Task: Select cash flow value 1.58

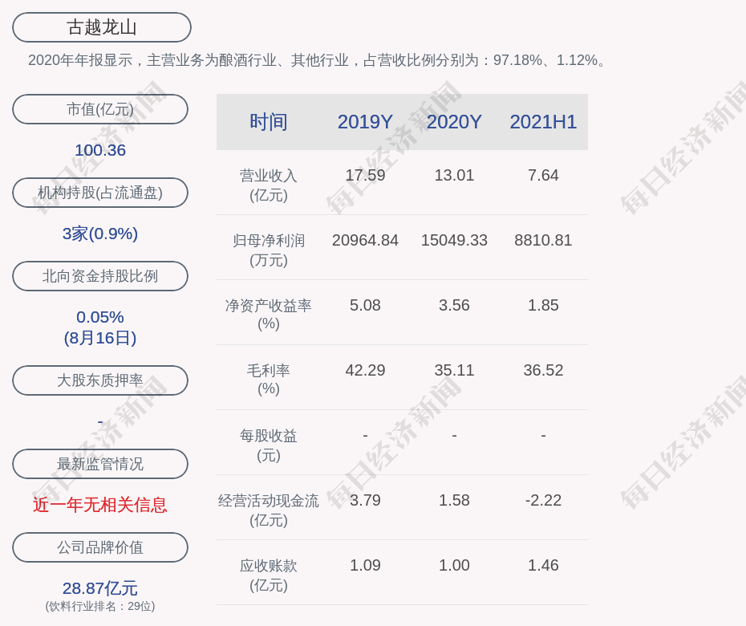Action: click(x=454, y=500)
